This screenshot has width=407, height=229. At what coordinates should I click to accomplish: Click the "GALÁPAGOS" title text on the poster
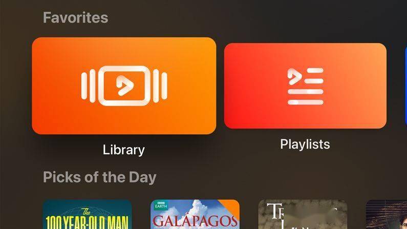[195, 221]
